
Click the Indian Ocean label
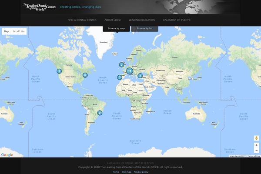pyautogui.click(x=167, y=112)
